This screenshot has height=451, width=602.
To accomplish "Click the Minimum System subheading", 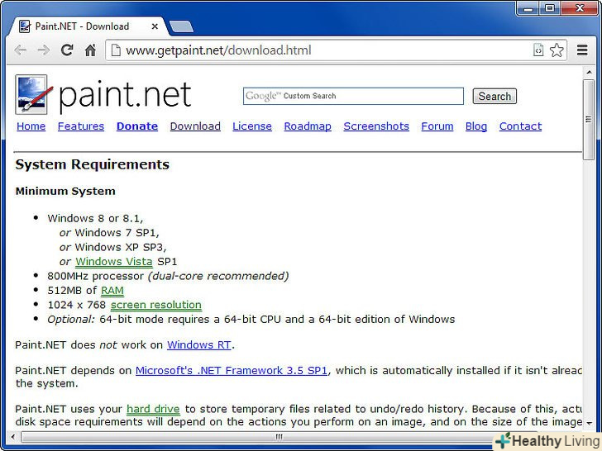I will pos(65,191).
